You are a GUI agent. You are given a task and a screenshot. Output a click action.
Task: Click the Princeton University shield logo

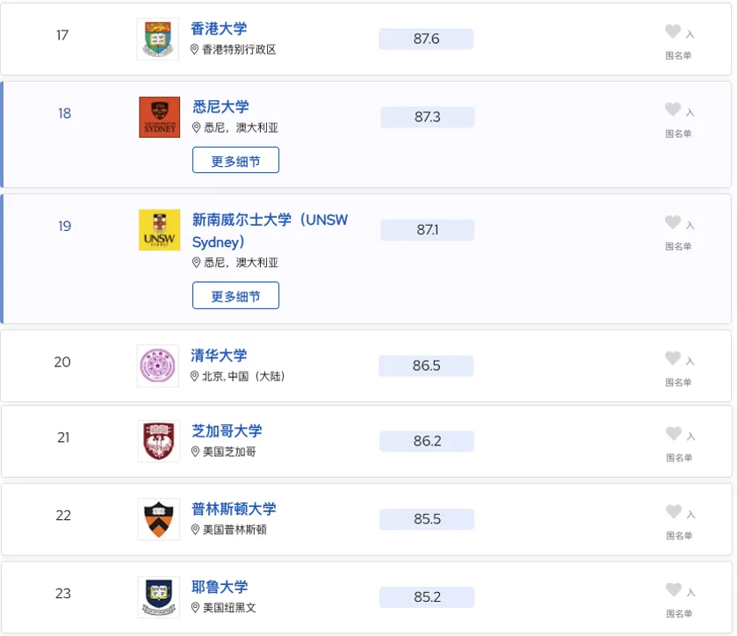pyautogui.click(x=159, y=519)
